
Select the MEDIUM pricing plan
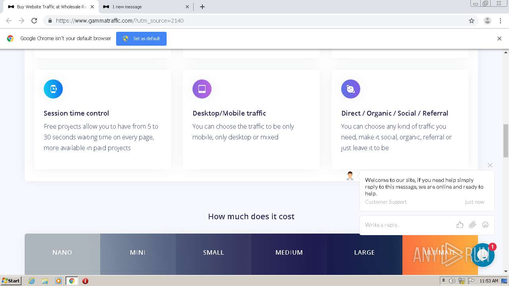pyautogui.click(x=289, y=253)
